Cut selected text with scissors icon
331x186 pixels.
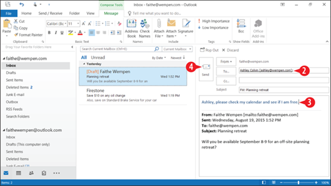(16, 21)
